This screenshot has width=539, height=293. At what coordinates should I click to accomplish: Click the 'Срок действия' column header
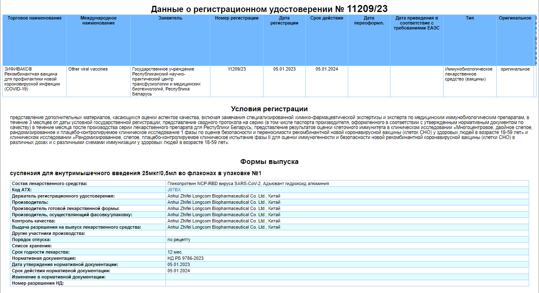pyautogui.click(x=327, y=18)
